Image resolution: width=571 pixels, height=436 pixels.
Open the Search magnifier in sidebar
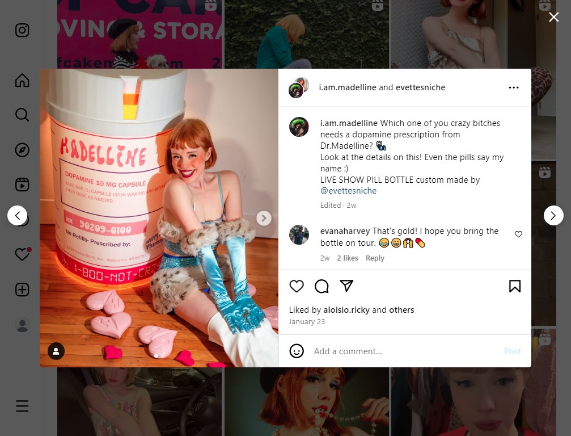pyautogui.click(x=22, y=115)
